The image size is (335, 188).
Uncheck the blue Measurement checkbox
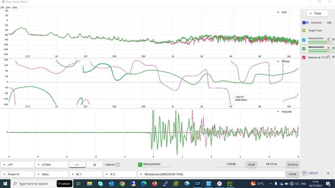click(x=304, y=40)
